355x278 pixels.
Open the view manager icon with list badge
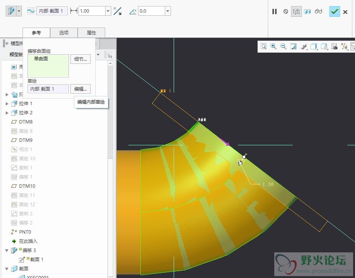tap(324, 47)
